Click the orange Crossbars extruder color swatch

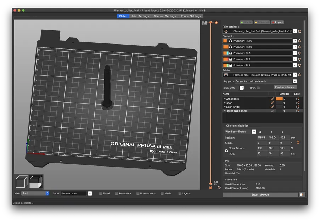279,99
